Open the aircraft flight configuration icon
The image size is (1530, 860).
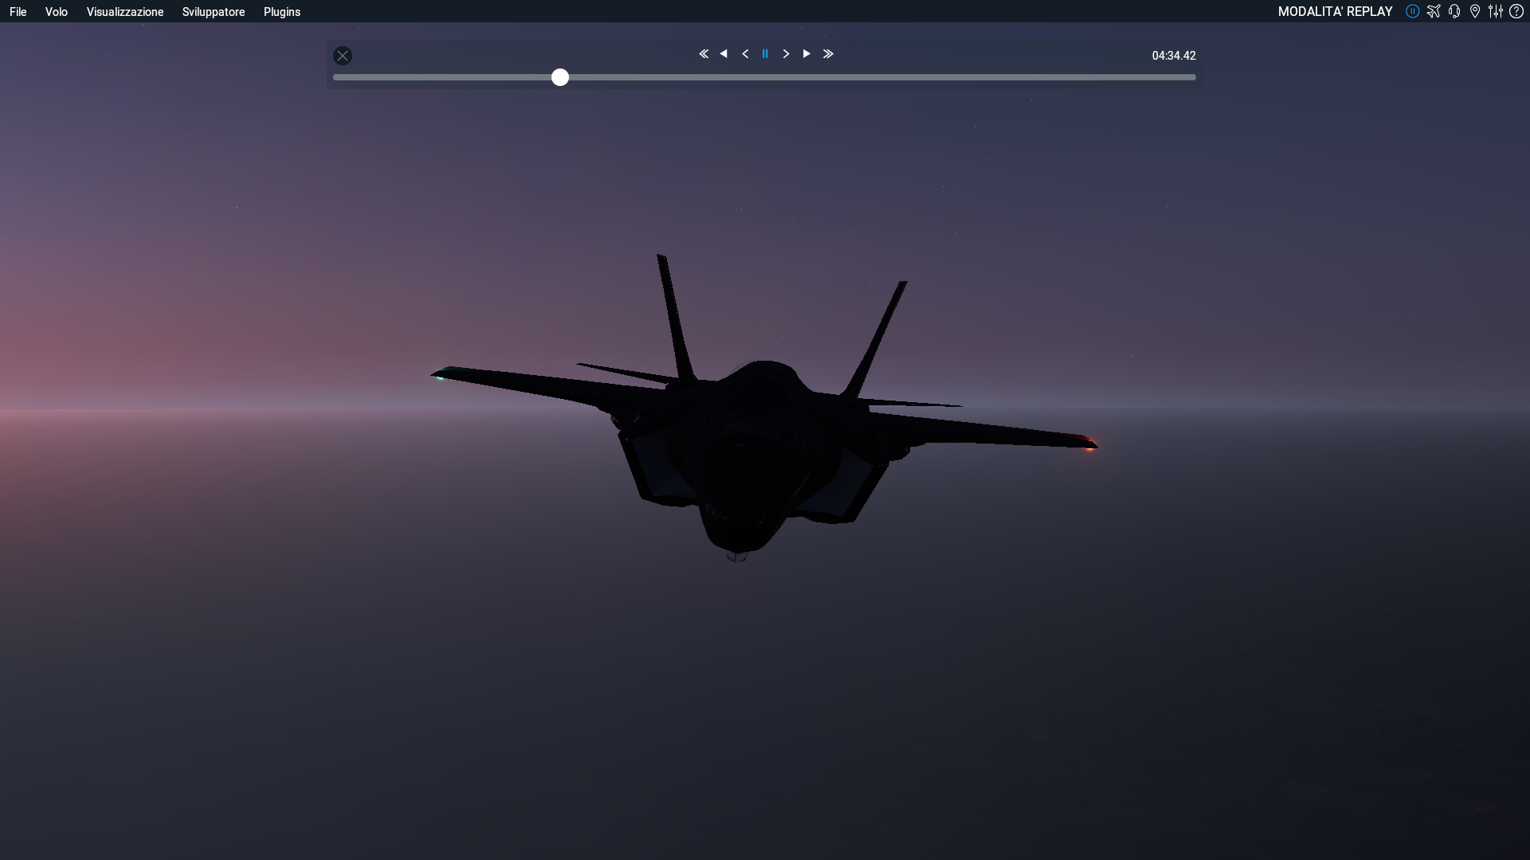(x=1434, y=11)
